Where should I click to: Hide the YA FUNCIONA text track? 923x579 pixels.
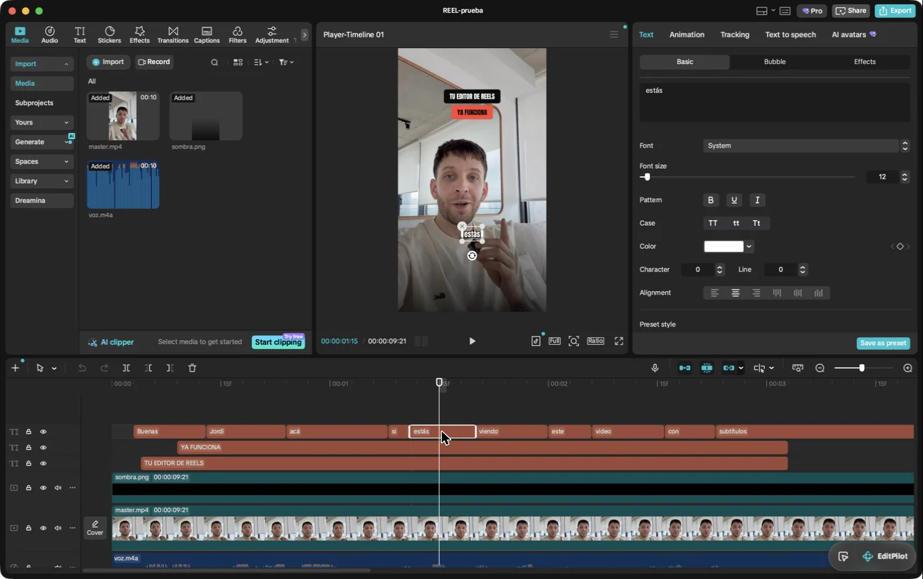(43, 448)
